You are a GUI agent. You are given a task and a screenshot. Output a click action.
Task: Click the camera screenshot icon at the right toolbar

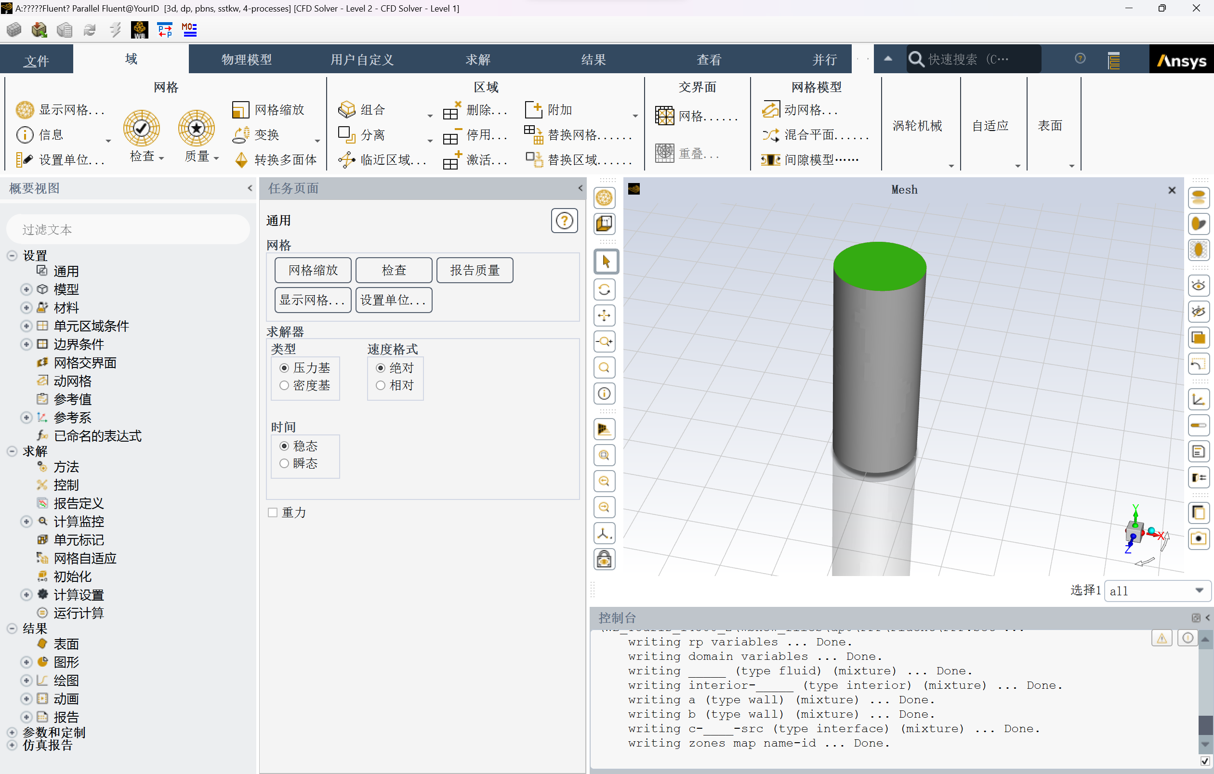1199,538
